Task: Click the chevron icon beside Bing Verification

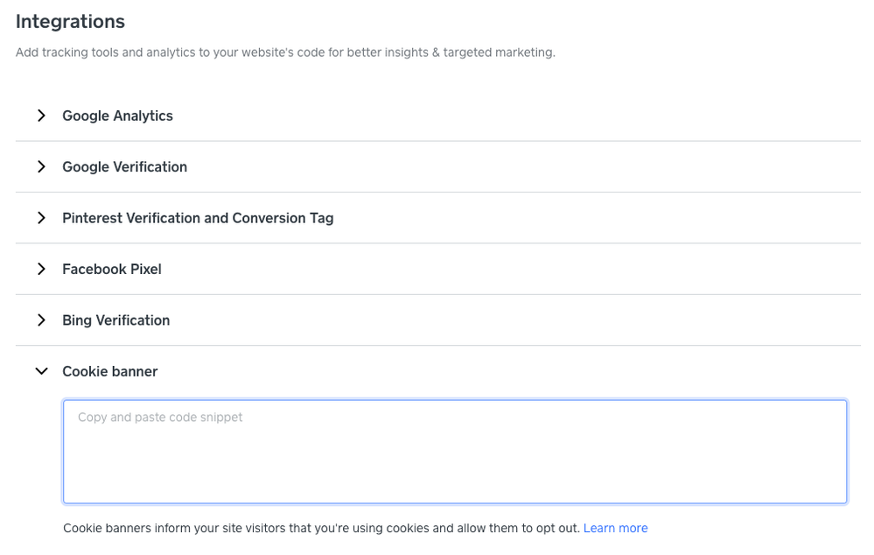Action: pos(41,320)
